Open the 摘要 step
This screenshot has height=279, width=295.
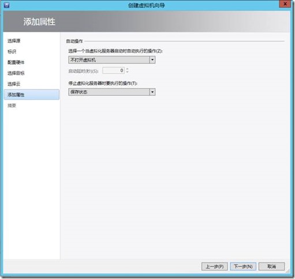[12, 105]
